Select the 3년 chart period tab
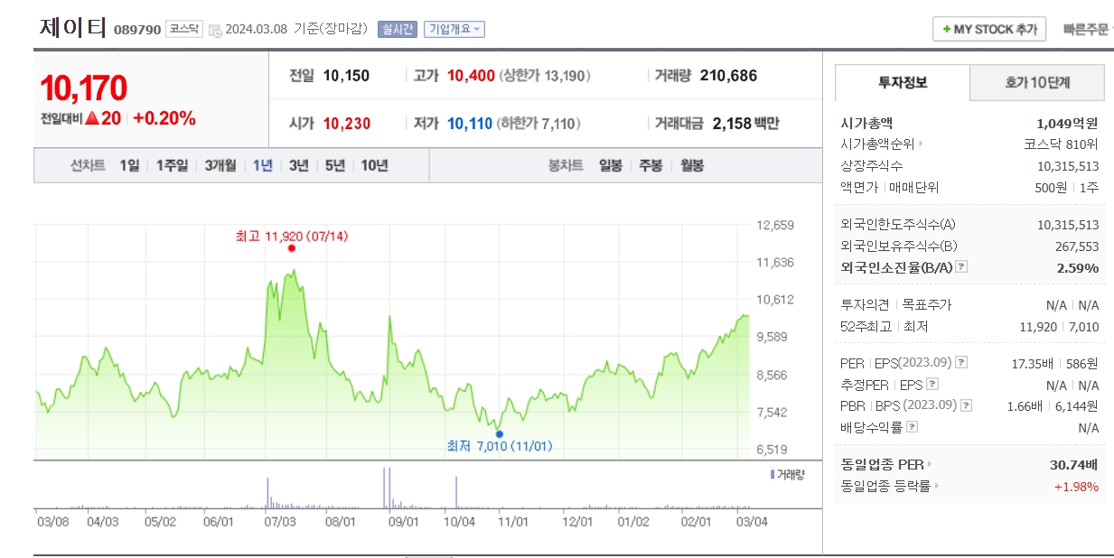This screenshot has height=558, width=1114. (x=298, y=165)
